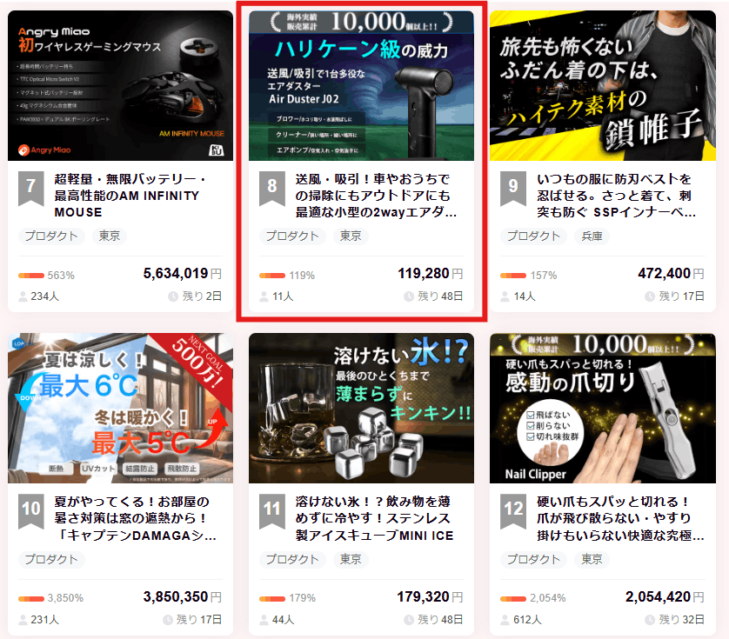Click the 3,850% funding progress bar
729x639 pixels.
coord(31,598)
